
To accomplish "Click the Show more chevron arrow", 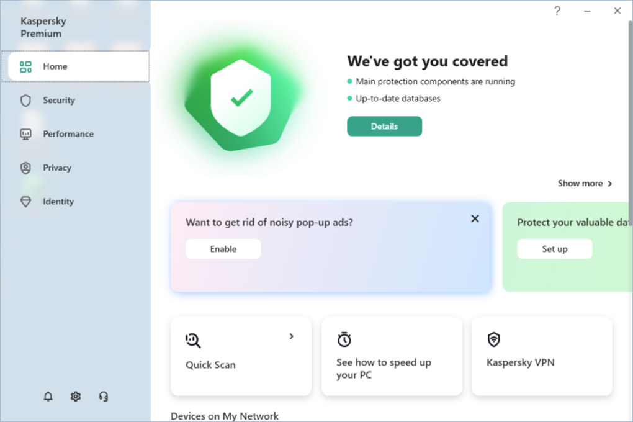I will point(609,184).
